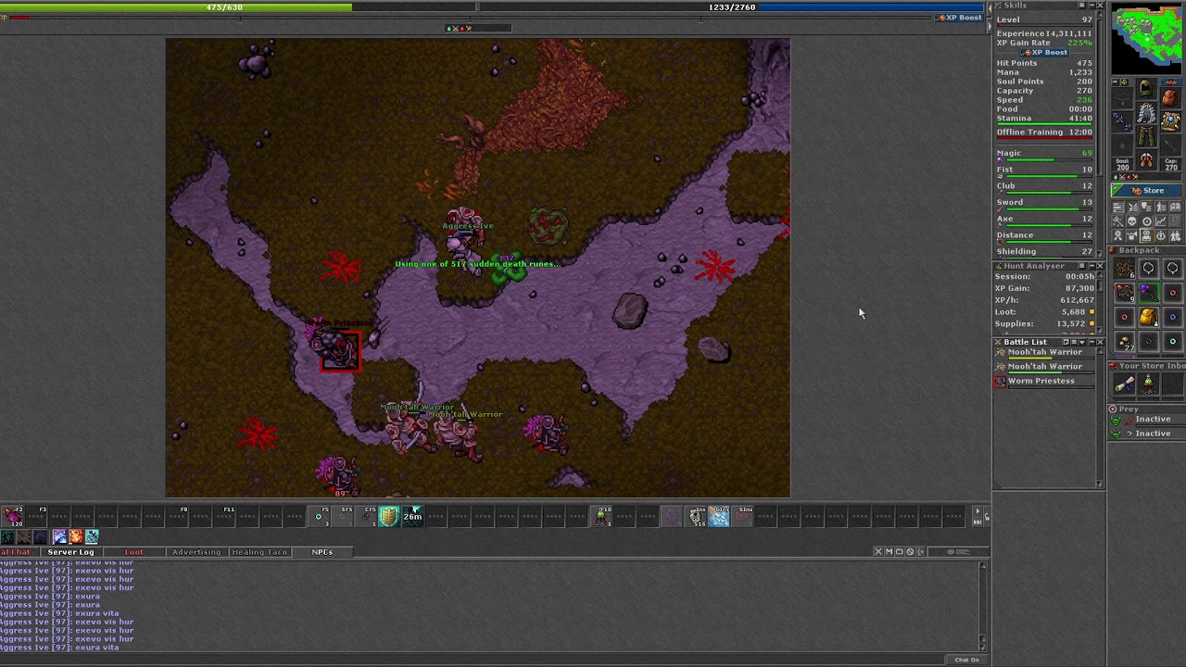Collapse the Hunt Analyser panel
The width and height of the screenshot is (1186, 667).
[1091, 266]
